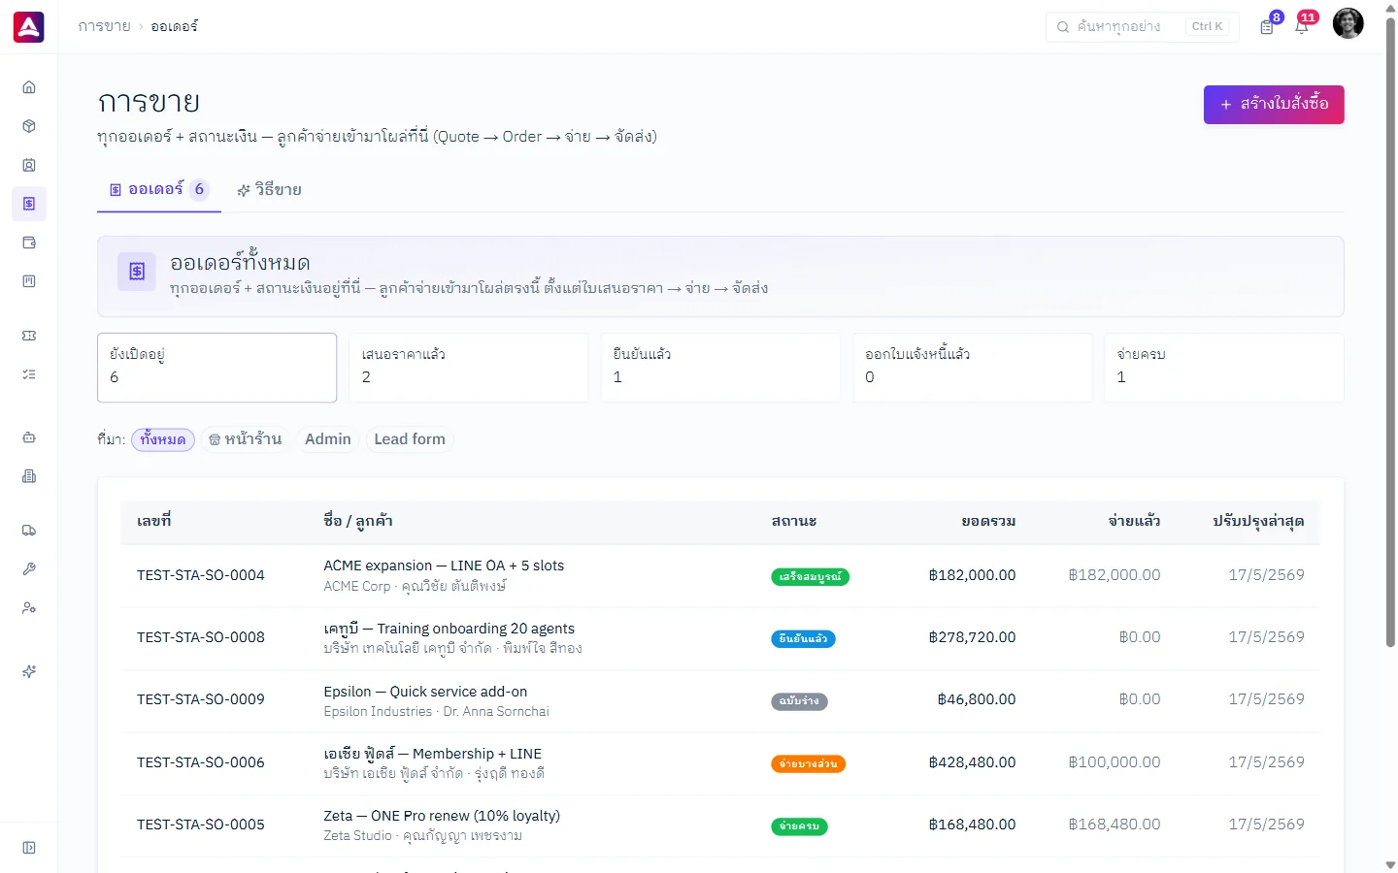Open order TEST-STA-SO-0006
Image resolution: width=1398 pixels, height=873 pixels.
pyautogui.click(x=201, y=762)
